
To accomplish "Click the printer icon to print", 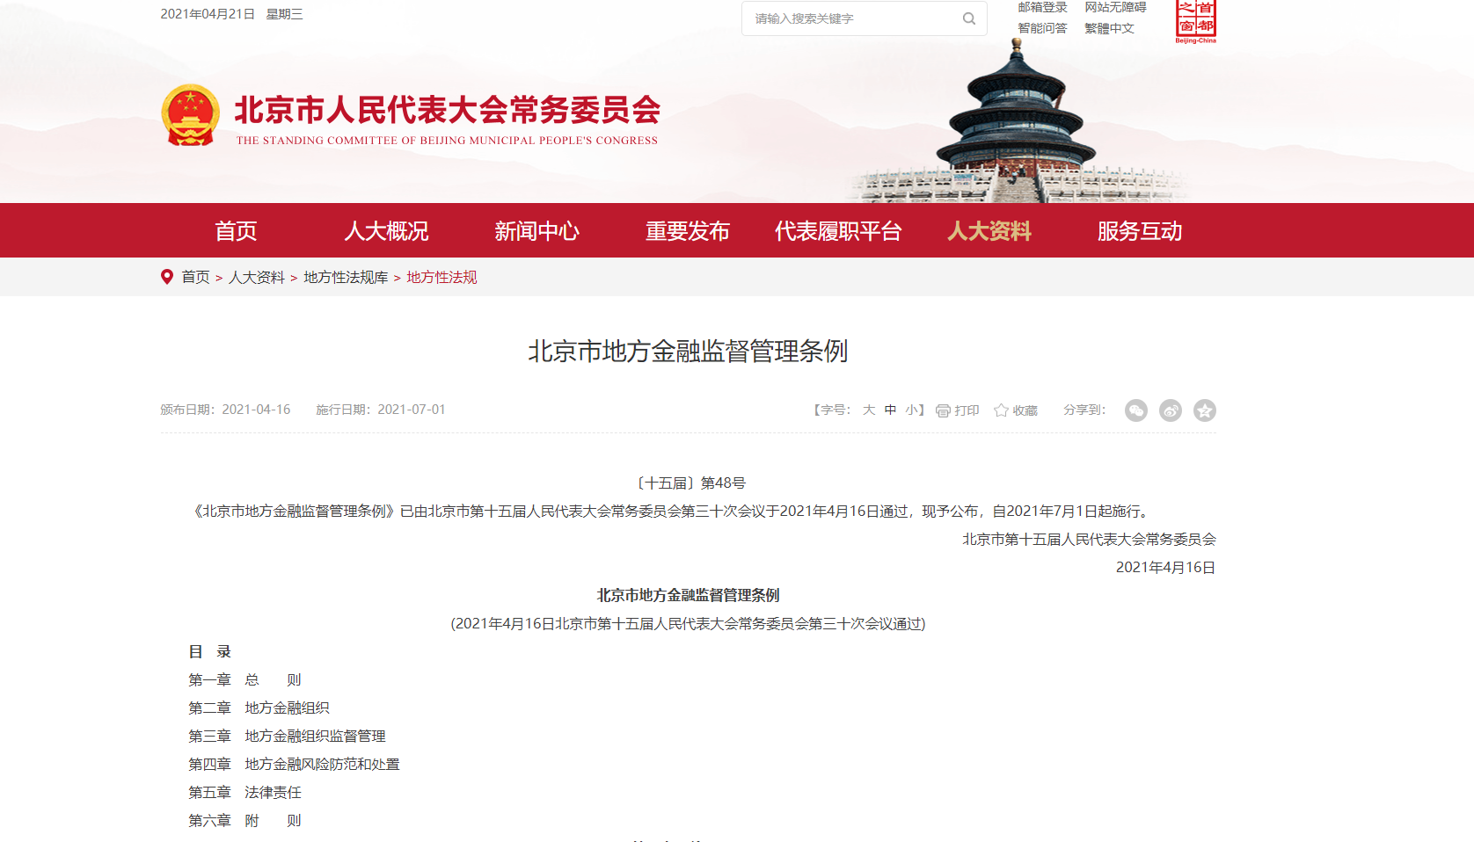I will coord(943,410).
